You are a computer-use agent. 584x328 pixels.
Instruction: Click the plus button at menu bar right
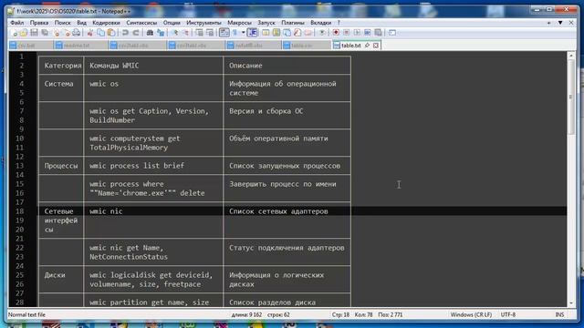coord(548,23)
